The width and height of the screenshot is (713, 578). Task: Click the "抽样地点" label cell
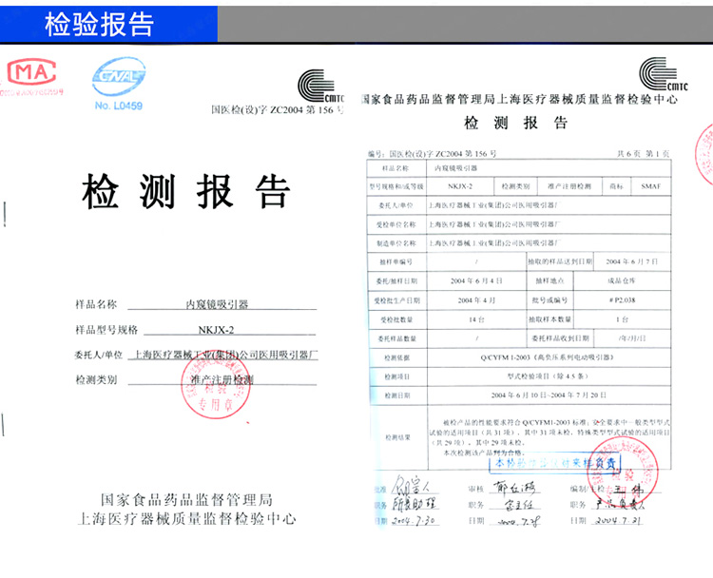point(549,281)
